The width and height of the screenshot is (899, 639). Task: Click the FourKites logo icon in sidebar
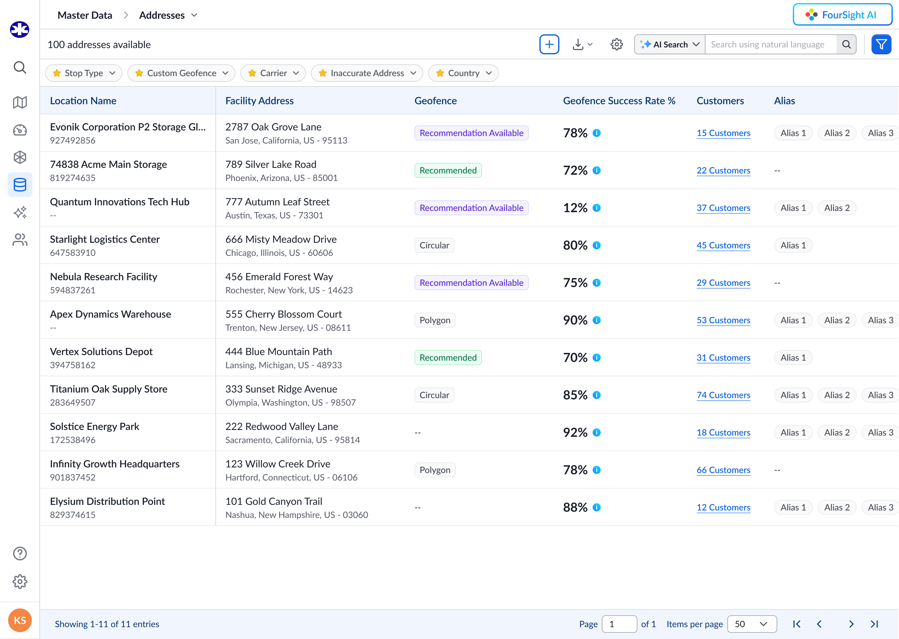pos(20,30)
